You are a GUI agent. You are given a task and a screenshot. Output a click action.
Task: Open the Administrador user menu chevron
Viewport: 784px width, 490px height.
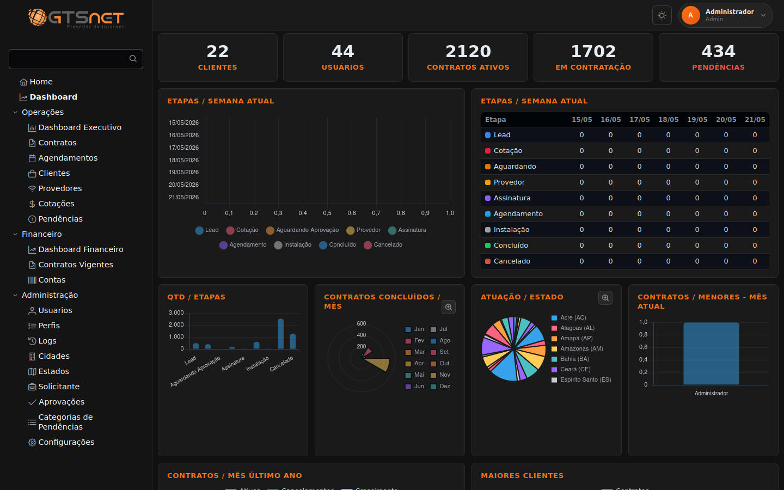coord(763,15)
